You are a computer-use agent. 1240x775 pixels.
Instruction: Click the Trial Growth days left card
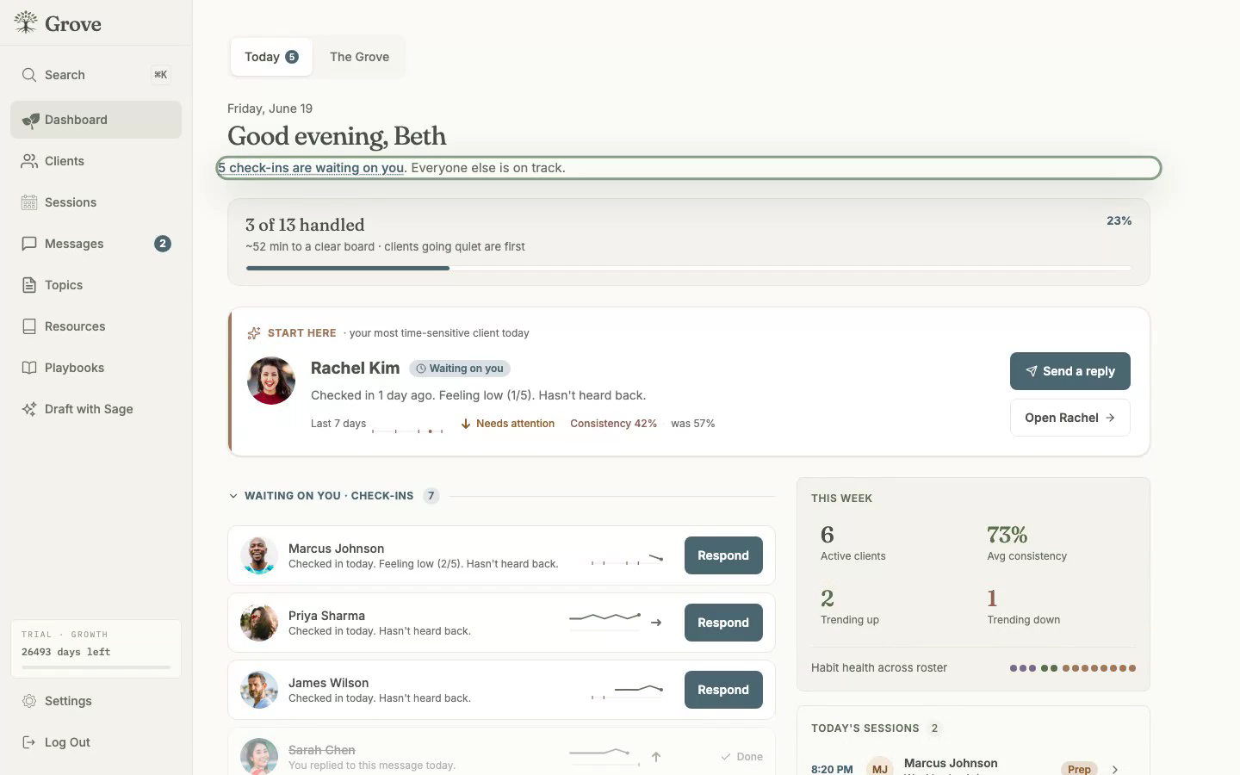96,648
